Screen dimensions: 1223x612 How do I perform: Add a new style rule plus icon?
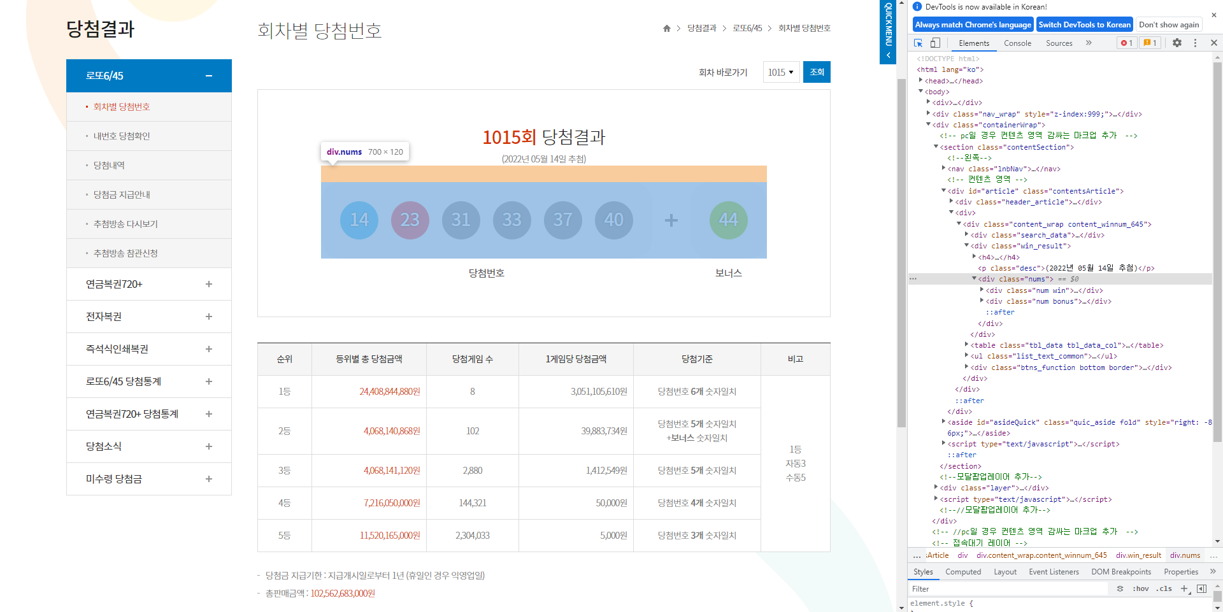(1184, 588)
